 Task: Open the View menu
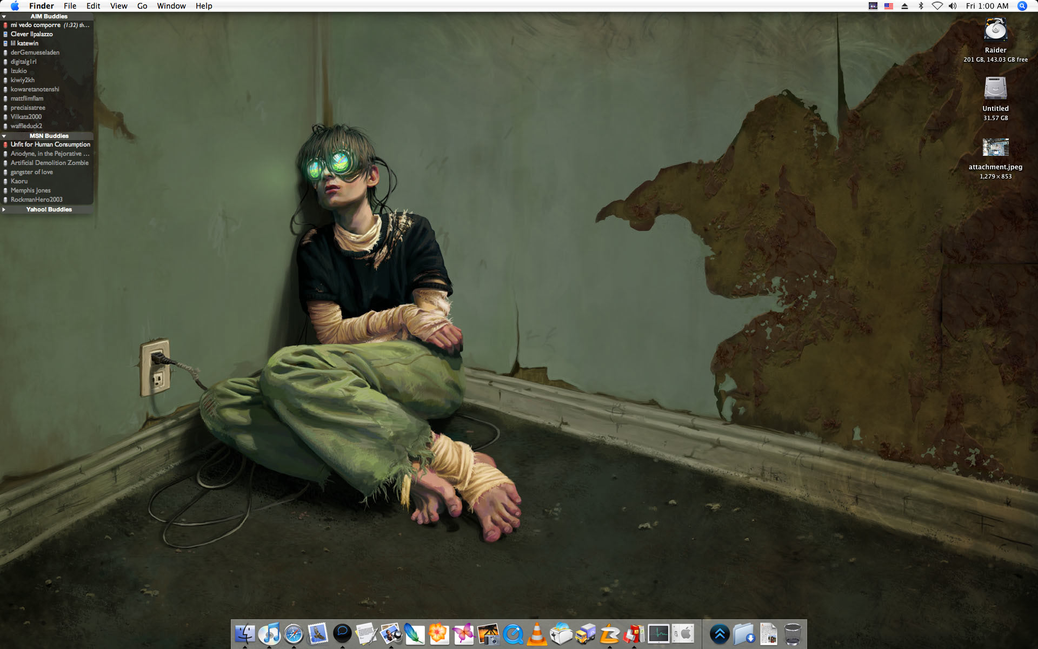pos(119,6)
